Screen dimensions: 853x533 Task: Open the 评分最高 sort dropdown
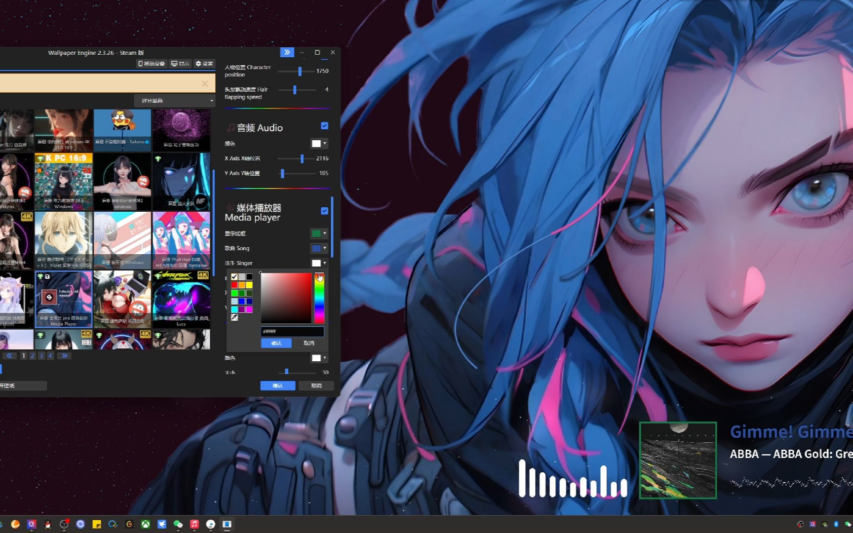coord(175,101)
